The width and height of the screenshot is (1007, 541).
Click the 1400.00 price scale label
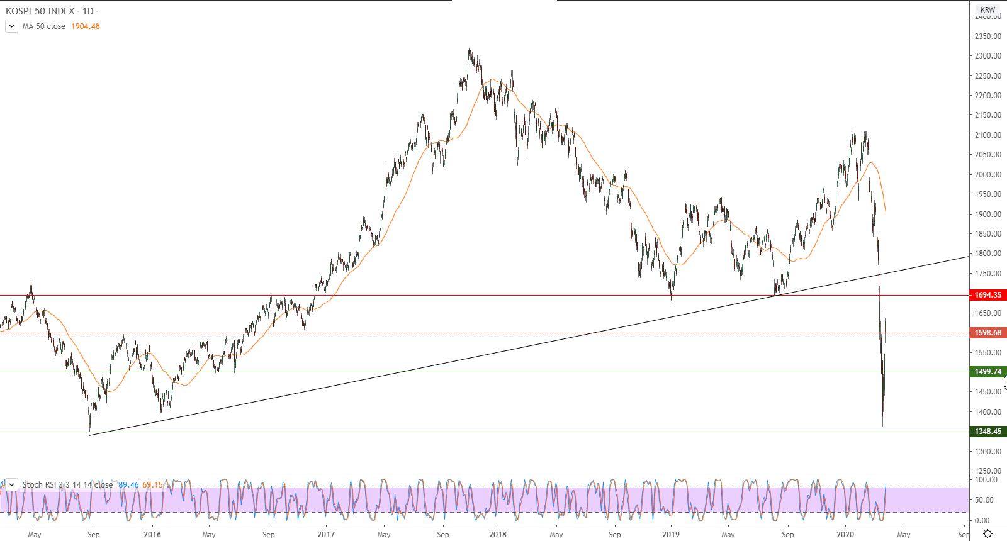coord(988,412)
